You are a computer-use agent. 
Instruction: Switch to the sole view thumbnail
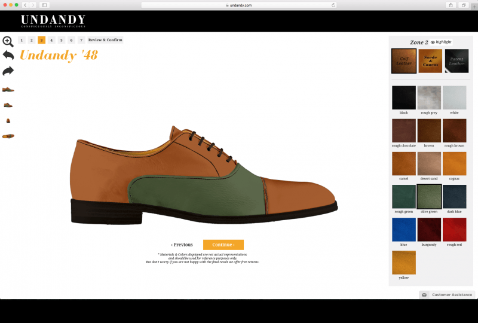point(8,136)
